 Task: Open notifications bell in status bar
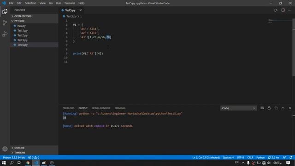pos(291,158)
